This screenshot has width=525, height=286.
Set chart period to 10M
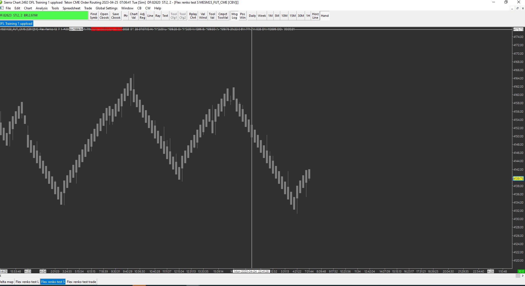click(284, 16)
